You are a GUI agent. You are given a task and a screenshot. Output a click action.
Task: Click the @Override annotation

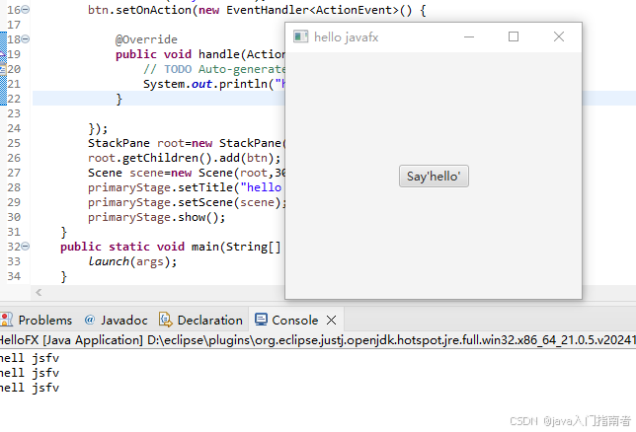(146, 39)
